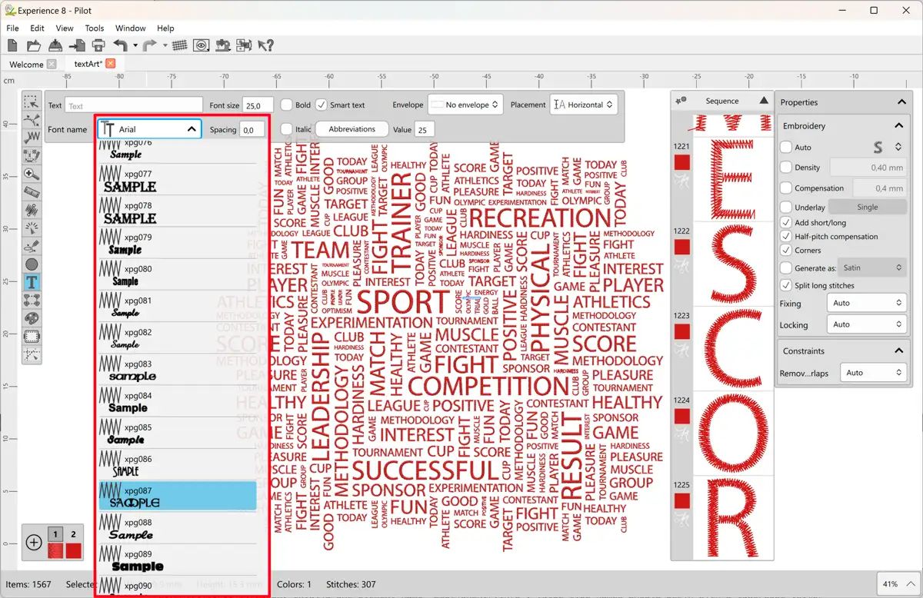Toggle the Add short/long checkbox

point(785,223)
